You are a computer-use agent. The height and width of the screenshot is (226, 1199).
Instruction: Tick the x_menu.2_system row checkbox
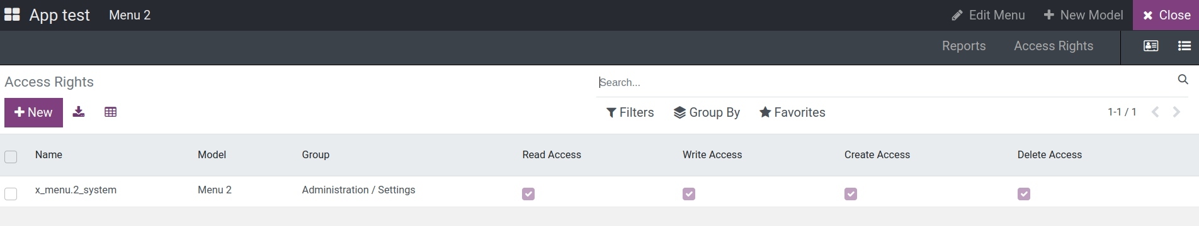tap(11, 194)
